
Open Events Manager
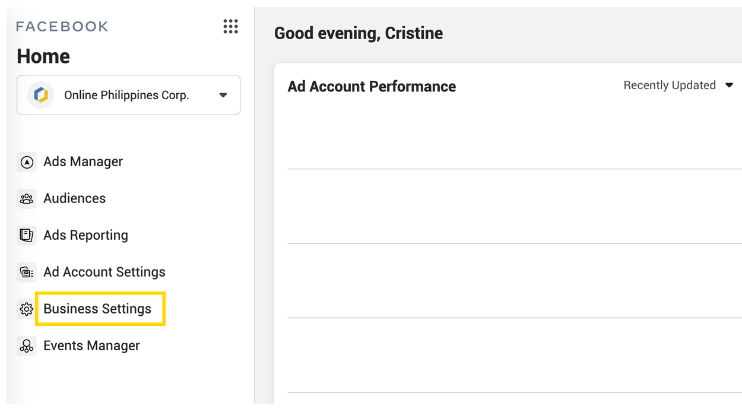coord(91,346)
